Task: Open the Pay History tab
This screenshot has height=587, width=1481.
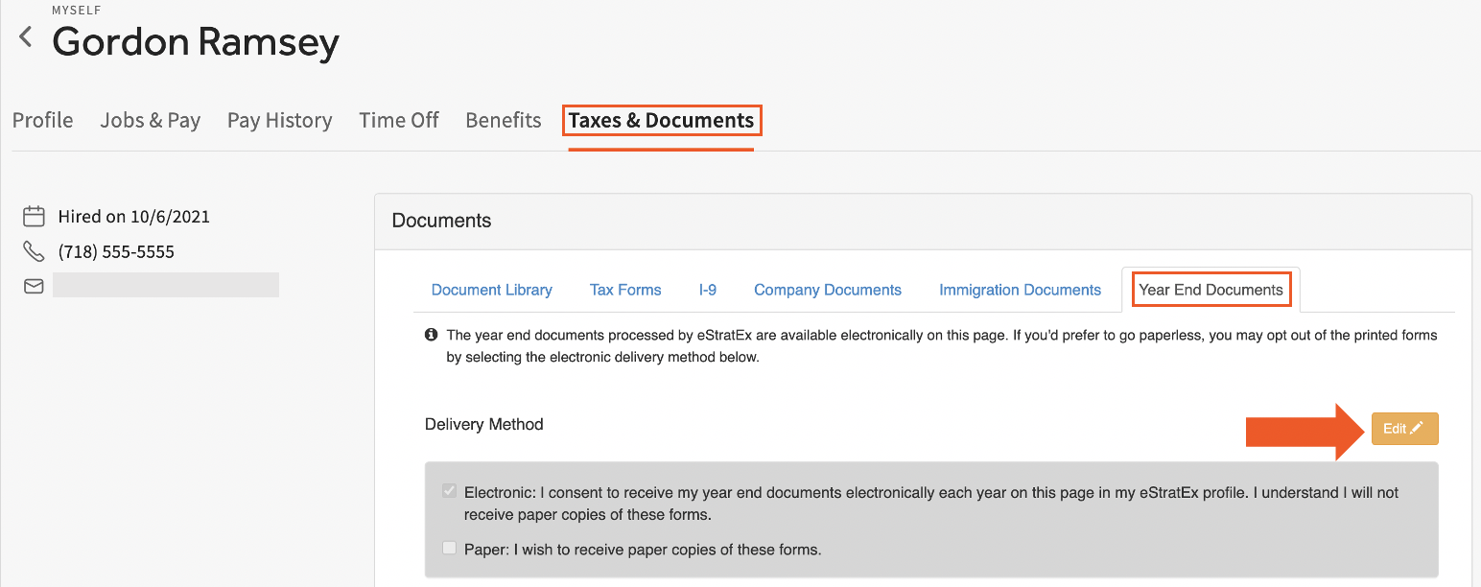Action: (x=279, y=120)
